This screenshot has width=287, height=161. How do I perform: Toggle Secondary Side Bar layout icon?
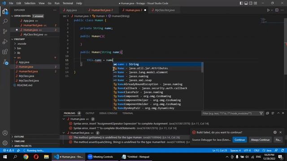click(x=251, y=3)
